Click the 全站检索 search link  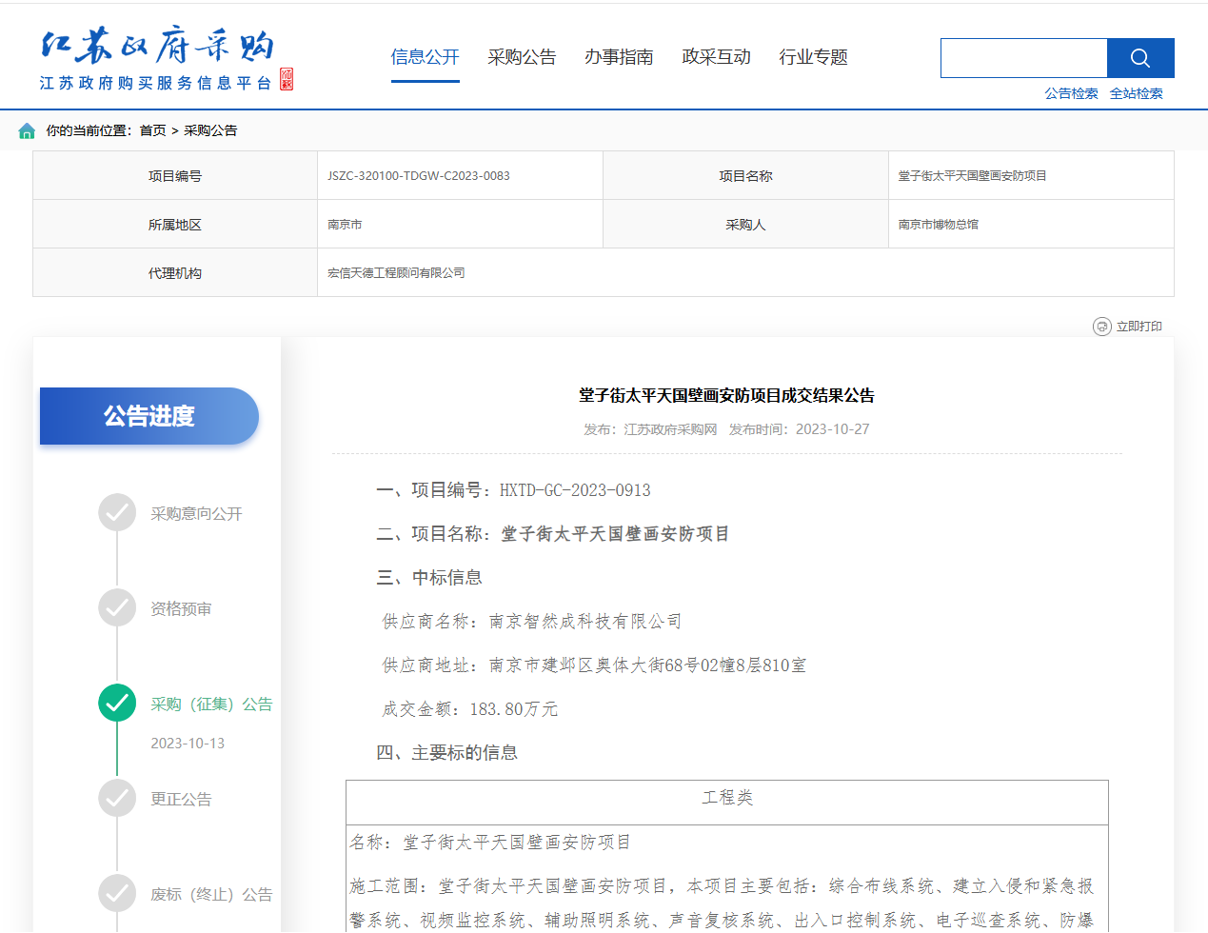pos(1136,93)
